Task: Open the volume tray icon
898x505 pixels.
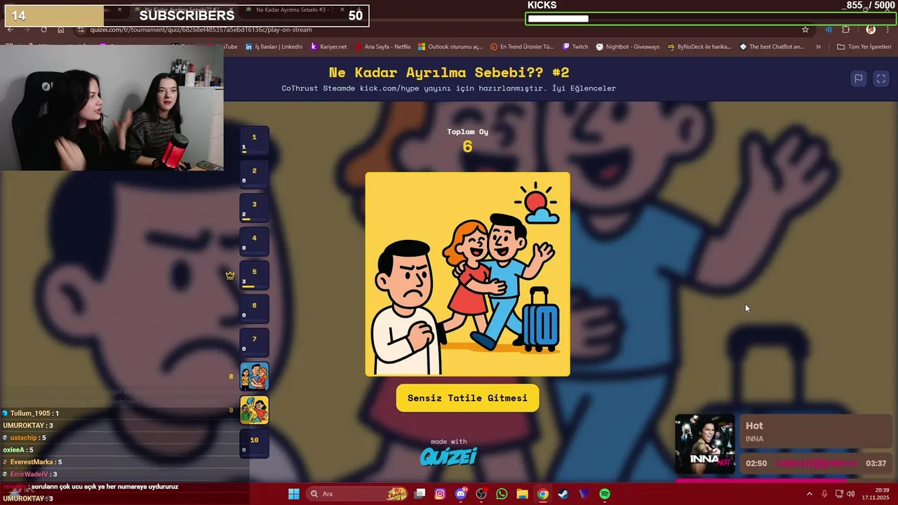Action: coord(850,494)
